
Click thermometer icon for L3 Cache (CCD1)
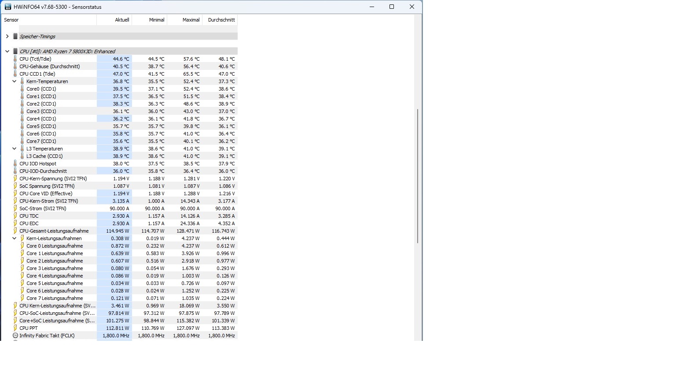pos(22,156)
